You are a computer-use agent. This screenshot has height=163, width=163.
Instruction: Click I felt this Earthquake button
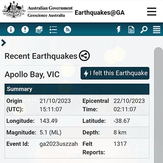(115, 73)
